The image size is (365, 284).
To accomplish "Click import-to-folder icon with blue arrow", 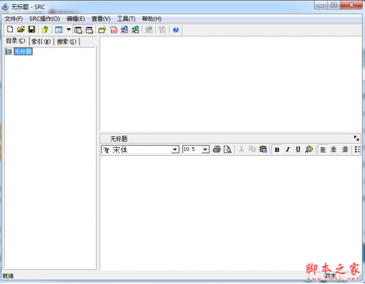I will [x=135, y=30].
